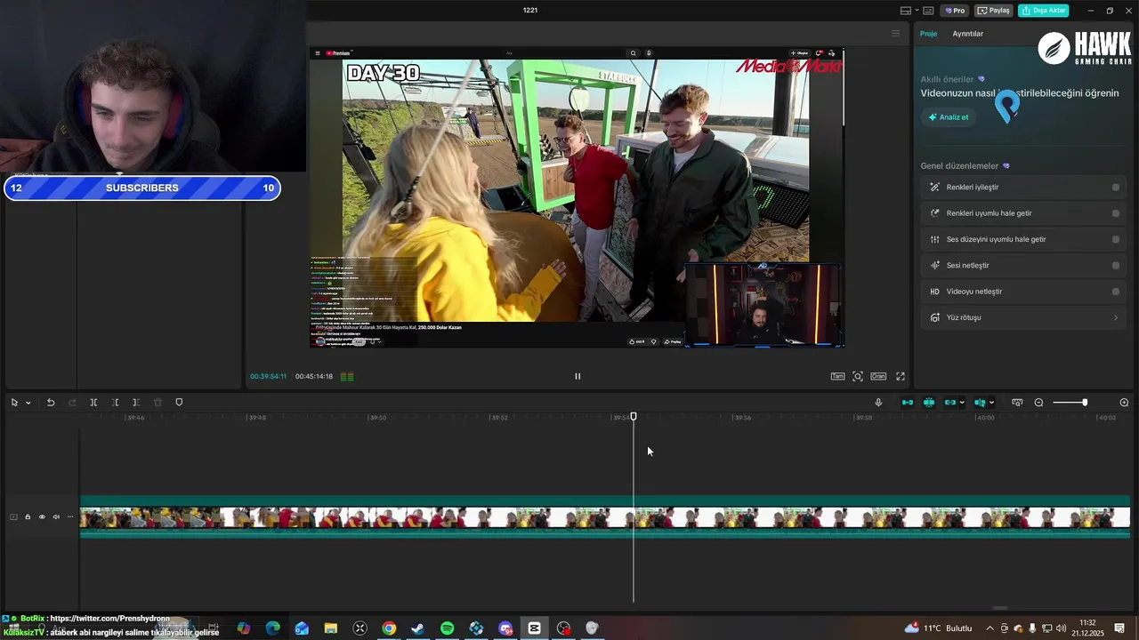Switch to the Ayrıntılar tab
The width and height of the screenshot is (1139, 640).
click(x=967, y=34)
